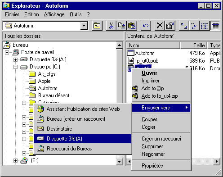This screenshot has height=177, width=223.
Task: Open the Autoform folder dropdown arrow
Action: tap(84, 26)
